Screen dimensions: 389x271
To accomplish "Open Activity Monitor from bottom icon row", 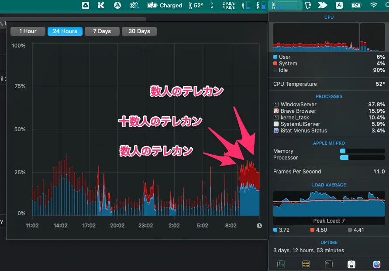I will 281,264.
